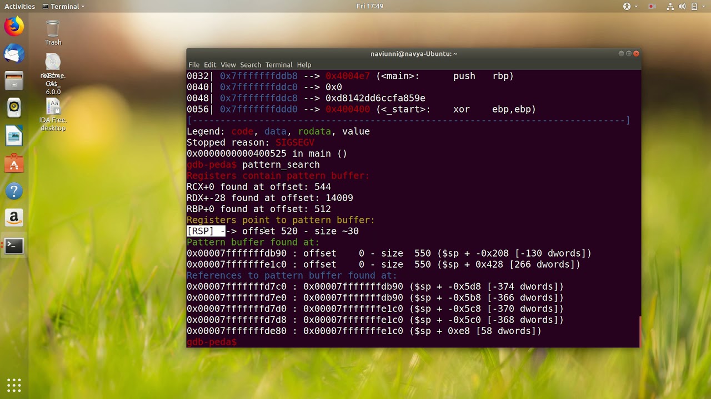Click the highlighted [RSP] text
The width and height of the screenshot is (711, 399).
201,231
